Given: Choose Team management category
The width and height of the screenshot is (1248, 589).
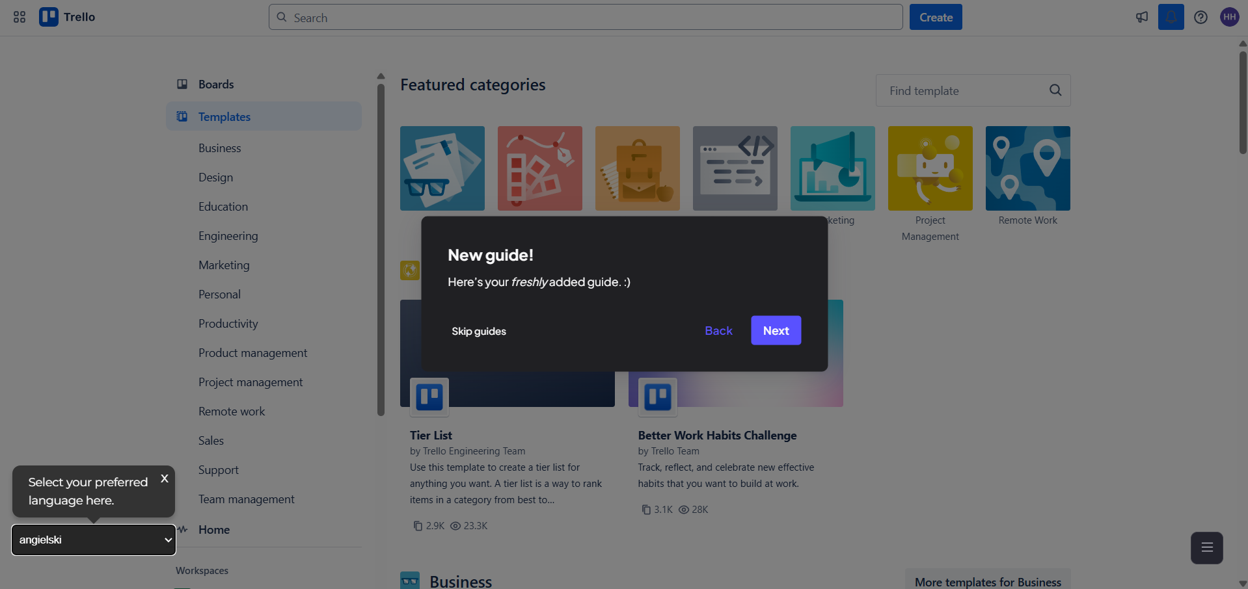Looking at the screenshot, I should [x=247, y=499].
